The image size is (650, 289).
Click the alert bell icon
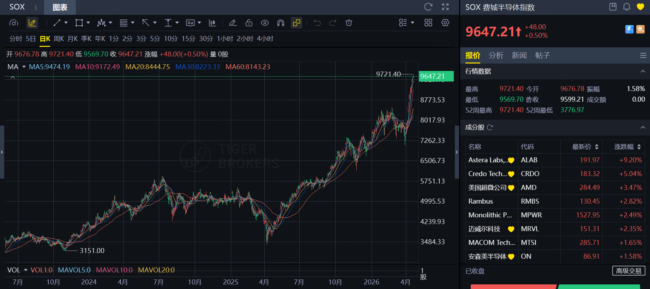coord(627,7)
